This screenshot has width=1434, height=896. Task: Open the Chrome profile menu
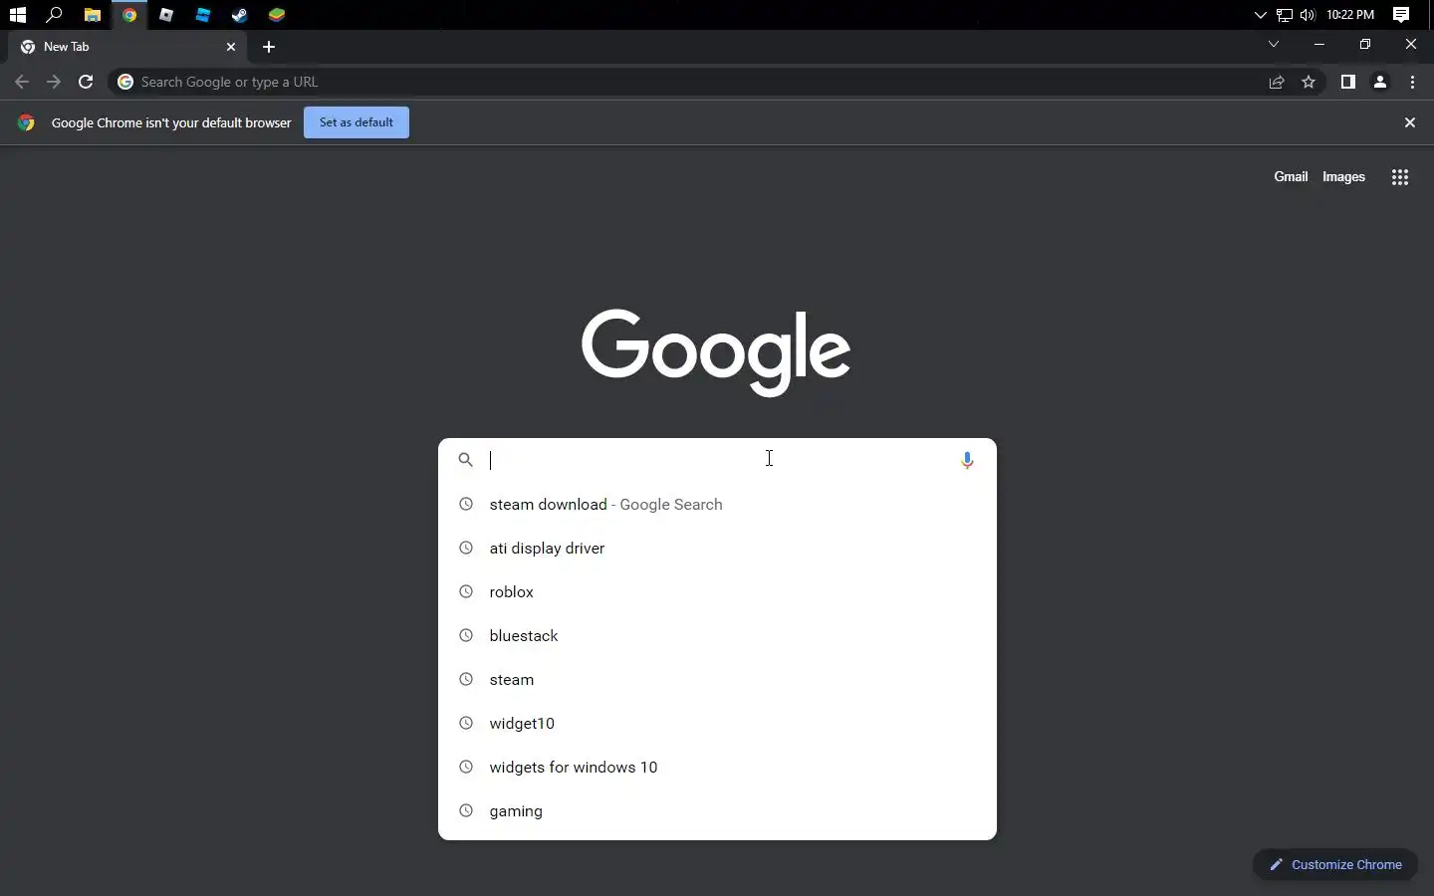pyautogui.click(x=1380, y=82)
